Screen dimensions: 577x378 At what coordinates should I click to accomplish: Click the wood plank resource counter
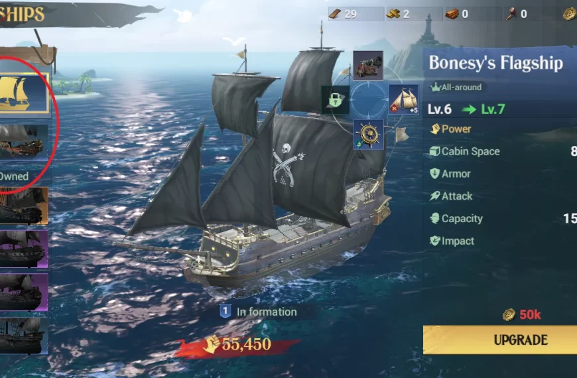pyautogui.click(x=355, y=14)
